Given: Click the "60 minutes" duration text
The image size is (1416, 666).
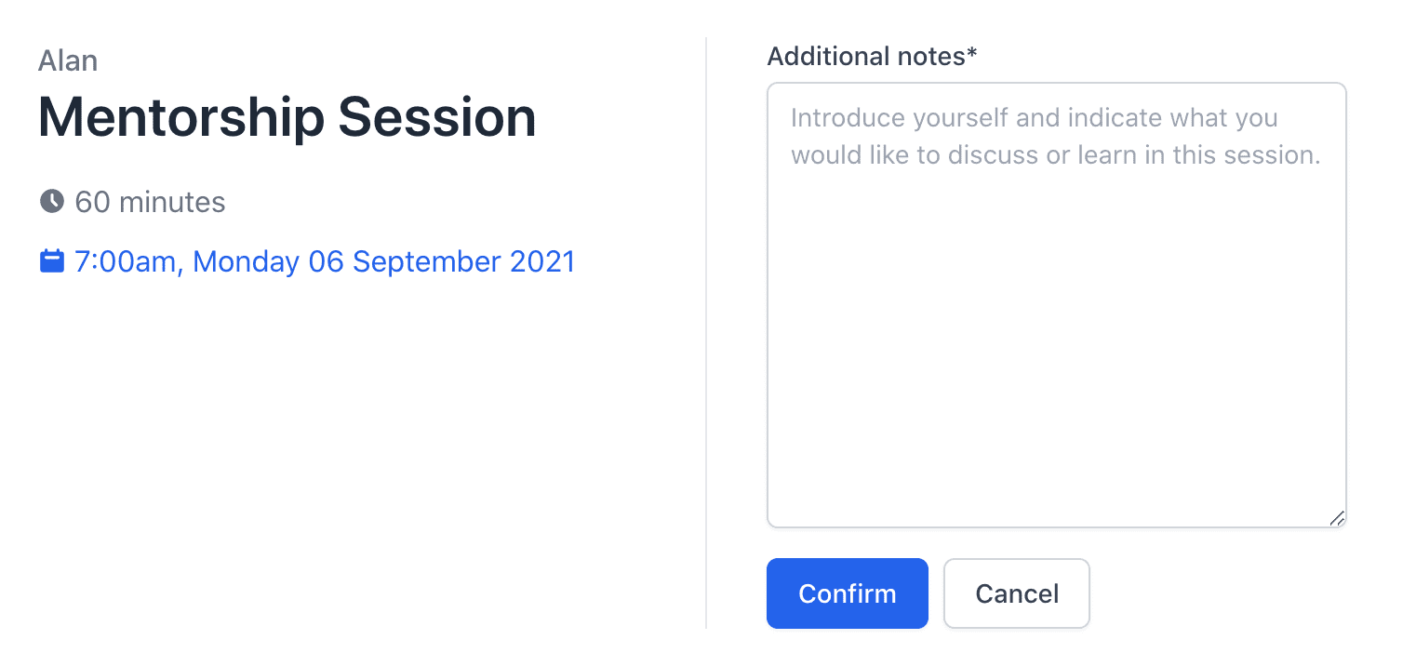Looking at the screenshot, I should (x=150, y=202).
